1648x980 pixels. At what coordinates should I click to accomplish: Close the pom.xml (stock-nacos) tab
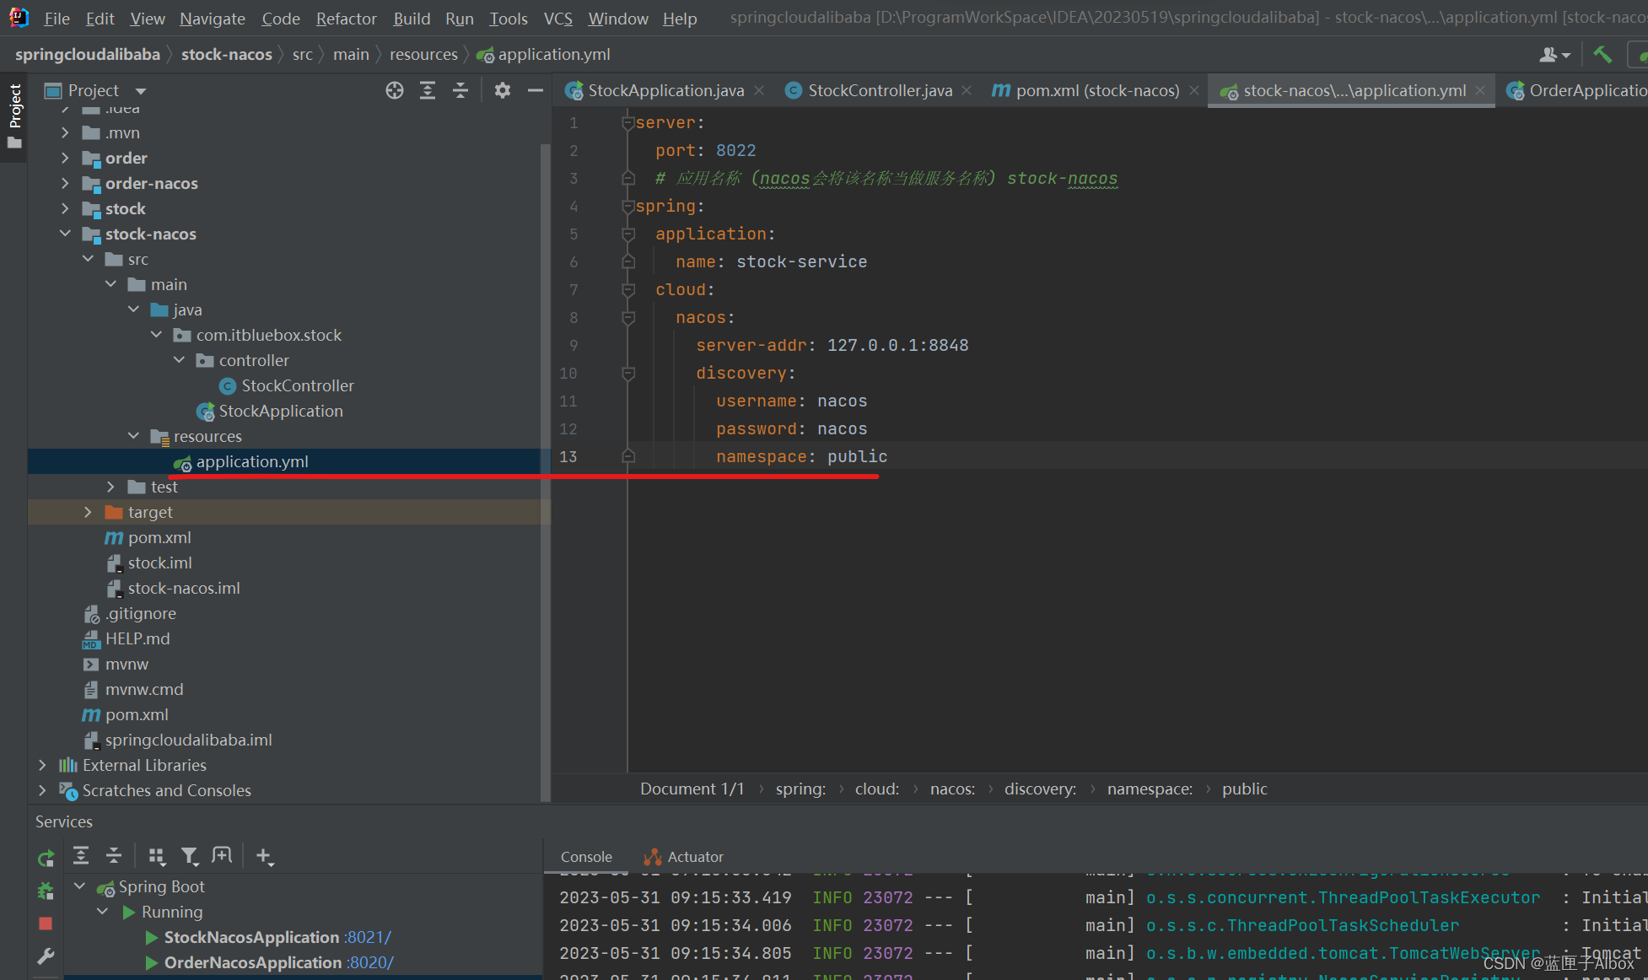pos(1194,90)
